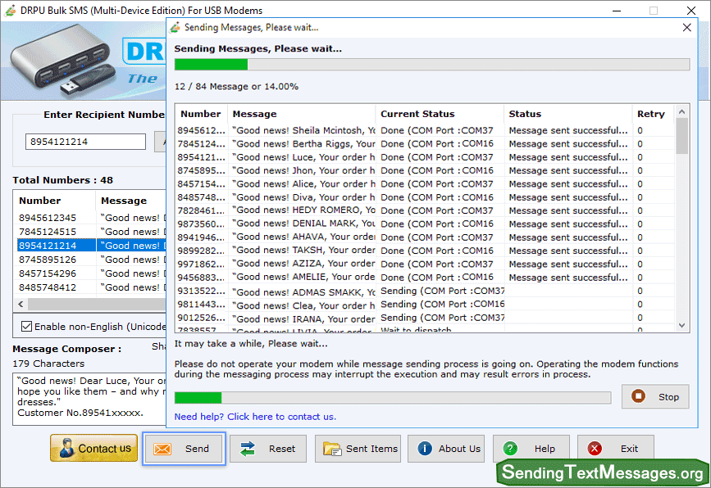Select the TAKSH message row
The width and height of the screenshot is (711, 488).
[426, 251]
